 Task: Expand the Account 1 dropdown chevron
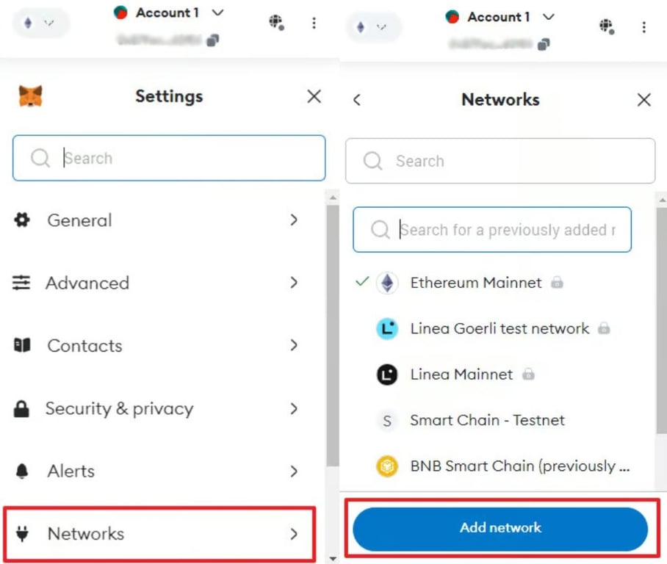(217, 12)
